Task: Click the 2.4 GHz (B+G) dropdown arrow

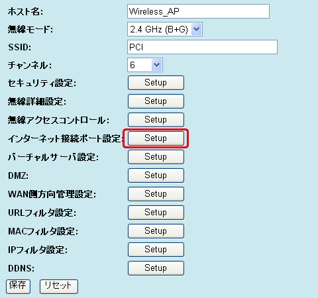Action: tap(196, 29)
